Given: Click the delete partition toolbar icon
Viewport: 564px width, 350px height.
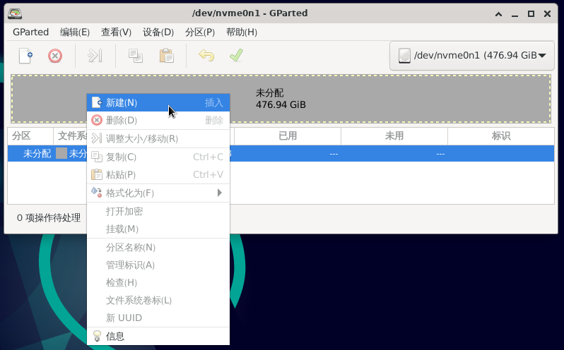Looking at the screenshot, I should (x=55, y=56).
